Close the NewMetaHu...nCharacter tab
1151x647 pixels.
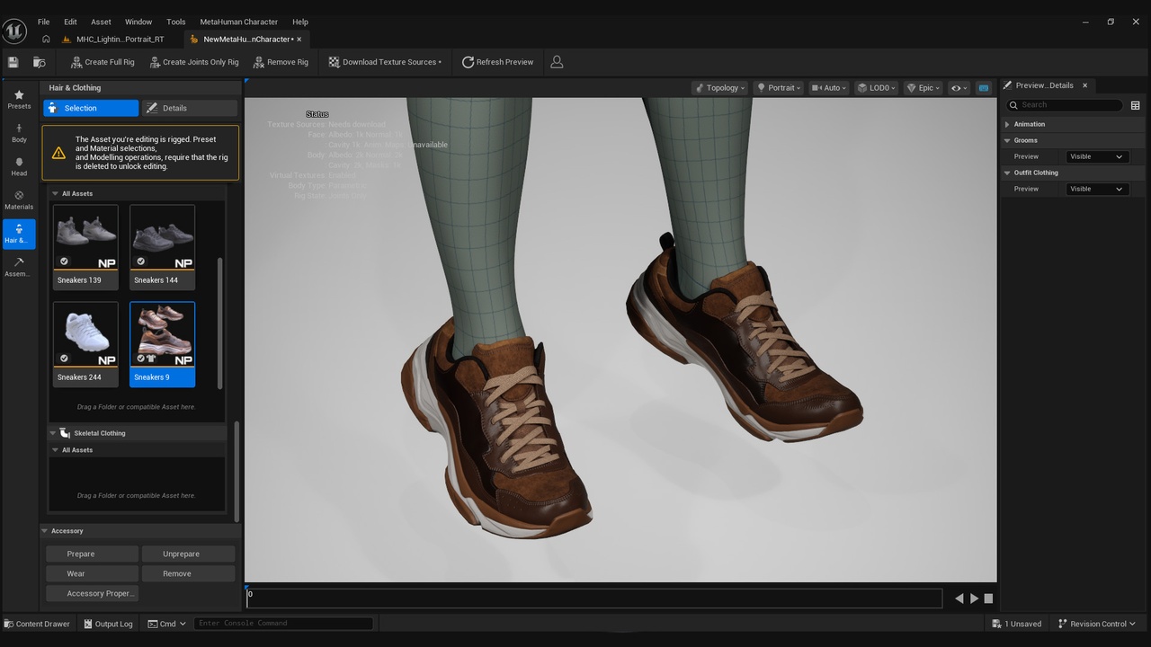[x=299, y=39]
